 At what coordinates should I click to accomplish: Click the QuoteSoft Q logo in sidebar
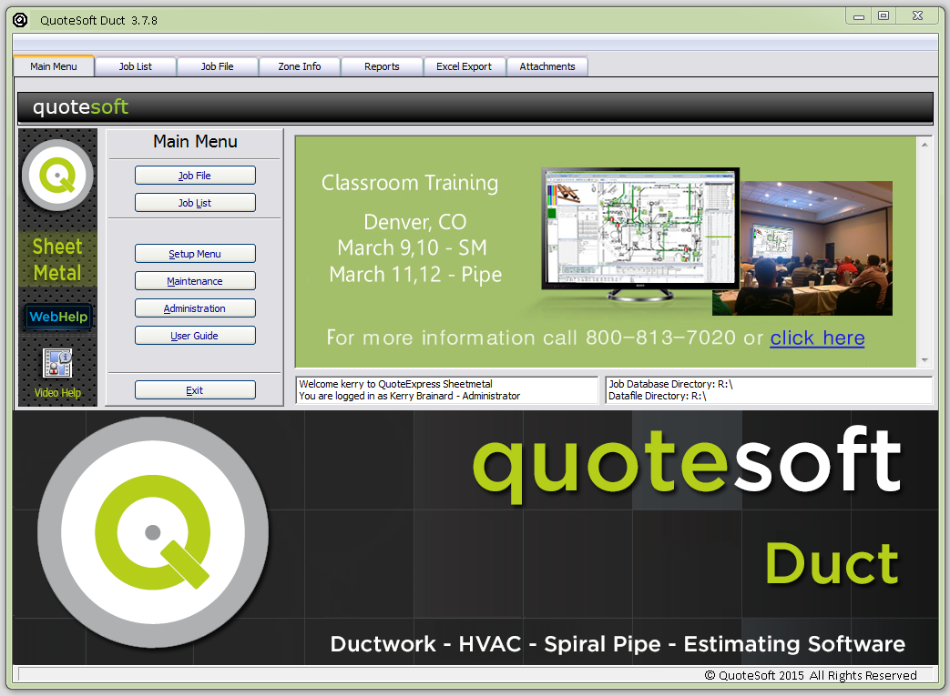click(x=57, y=176)
